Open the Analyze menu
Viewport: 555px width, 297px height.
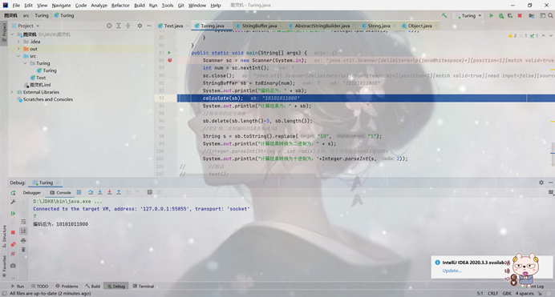pos(99,6)
